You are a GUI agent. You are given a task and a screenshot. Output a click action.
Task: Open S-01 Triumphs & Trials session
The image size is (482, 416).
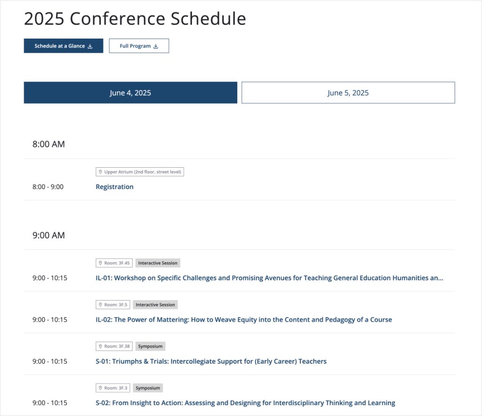[x=211, y=361]
